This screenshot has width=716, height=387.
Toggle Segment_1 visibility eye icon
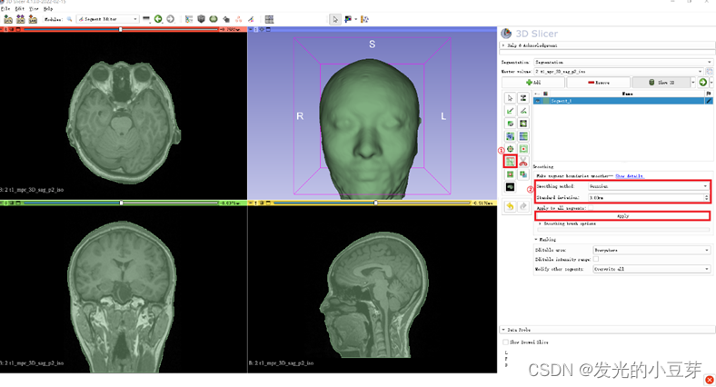(538, 101)
